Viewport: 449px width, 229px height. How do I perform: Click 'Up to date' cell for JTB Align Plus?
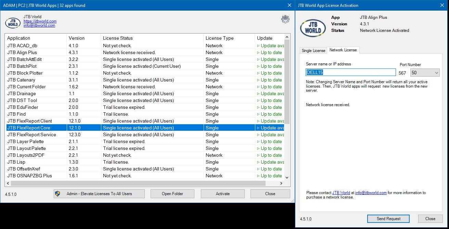pos(269,52)
